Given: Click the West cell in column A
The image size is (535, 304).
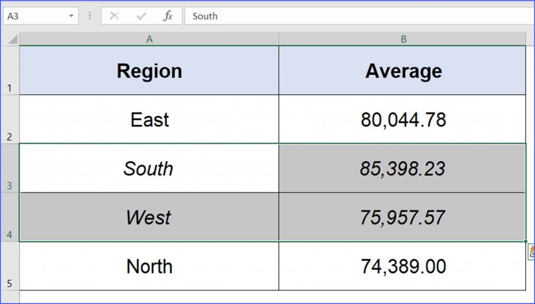Looking at the screenshot, I should point(149,217).
